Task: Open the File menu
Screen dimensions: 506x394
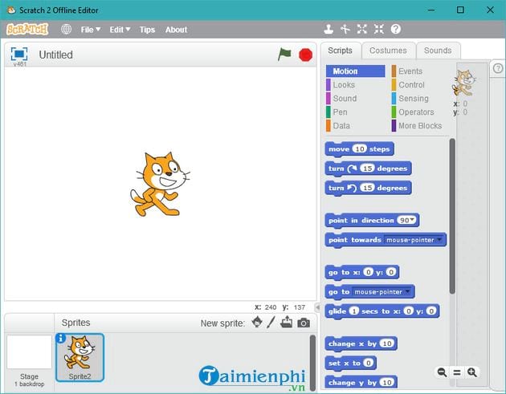Action: pyautogui.click(x=90, y=30)
